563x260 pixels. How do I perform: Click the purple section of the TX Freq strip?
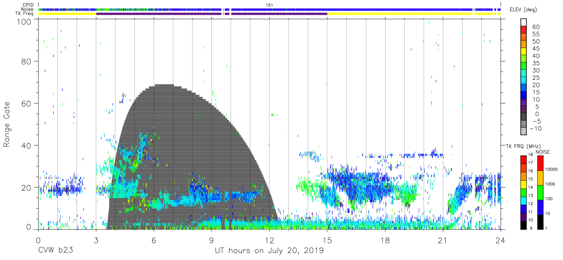click(211, 14)
